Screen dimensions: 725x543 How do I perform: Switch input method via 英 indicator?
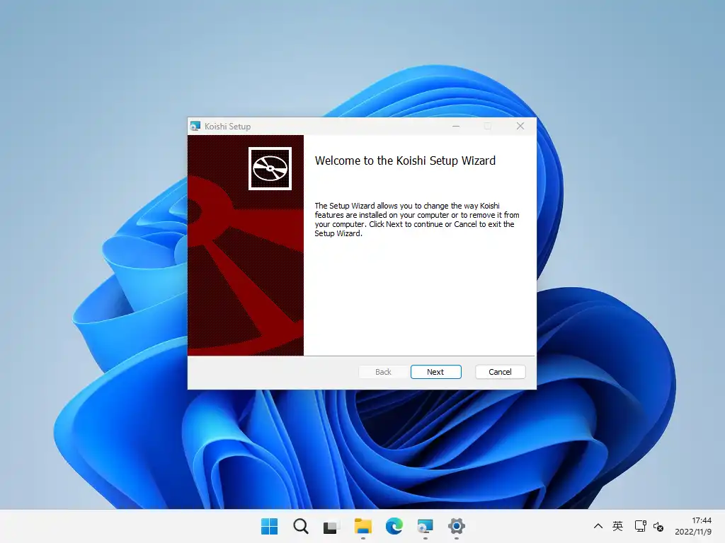click(617, 526)
